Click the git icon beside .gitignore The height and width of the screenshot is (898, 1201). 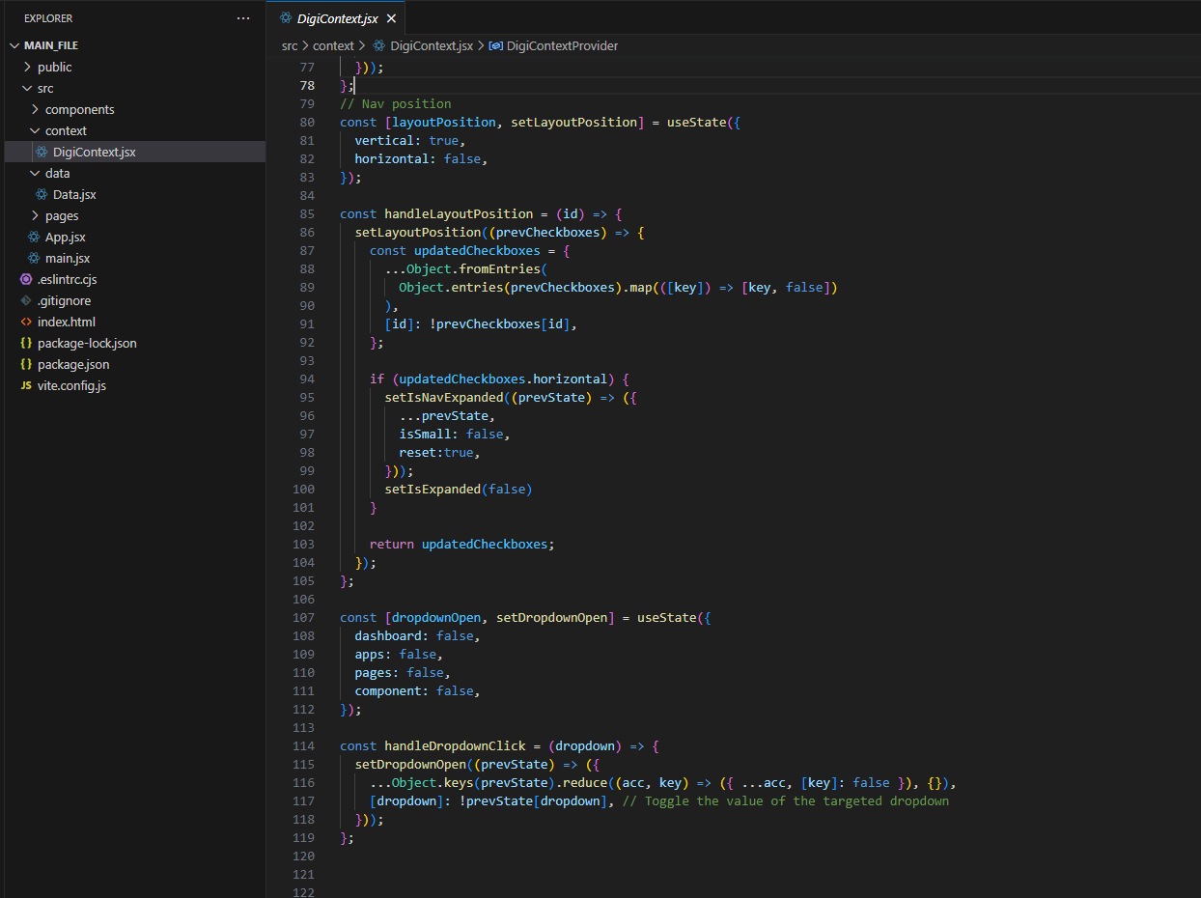click(26, 300)
